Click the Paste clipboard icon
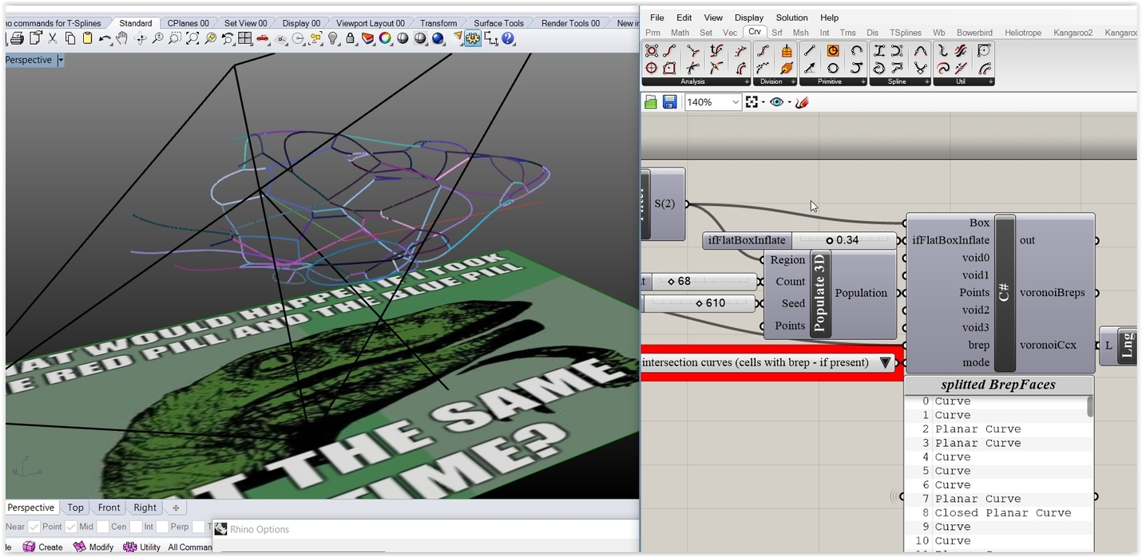This screenshot has width=1142, height=557. pyautogui.click(x=88, y=38)
